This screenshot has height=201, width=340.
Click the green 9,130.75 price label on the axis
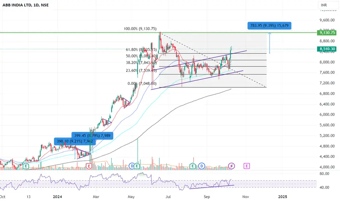point(327,33)
